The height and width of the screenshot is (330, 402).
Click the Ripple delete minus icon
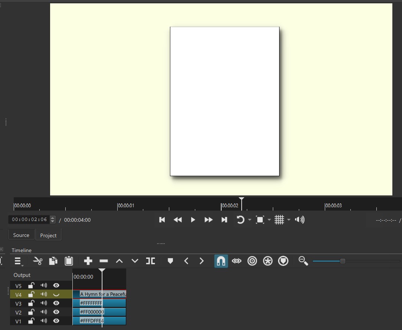(104, 261)
